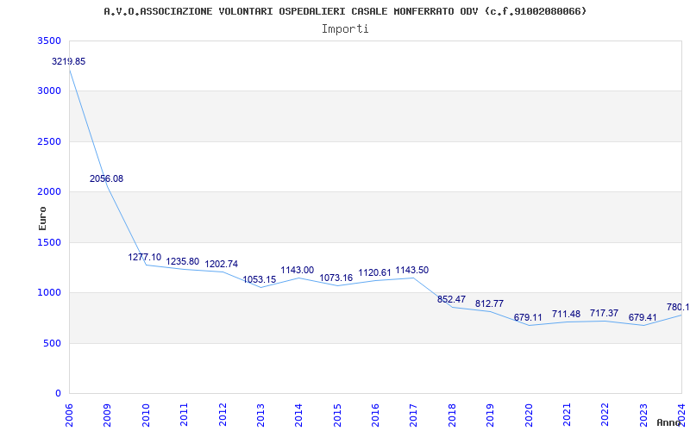Click the 717.37 data label
Screen dimensions: 690x431
[x=605, y=313]
